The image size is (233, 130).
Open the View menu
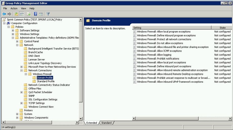coord(24,8)
